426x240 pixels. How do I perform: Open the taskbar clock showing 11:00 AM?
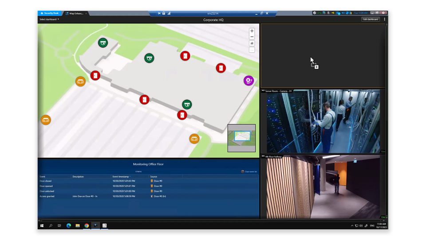coord(382,226)
